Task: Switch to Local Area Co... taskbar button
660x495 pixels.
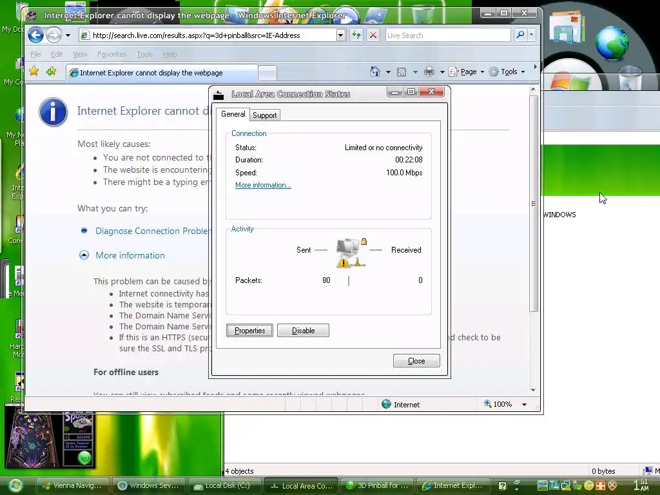Action: (x=300, y=485)
